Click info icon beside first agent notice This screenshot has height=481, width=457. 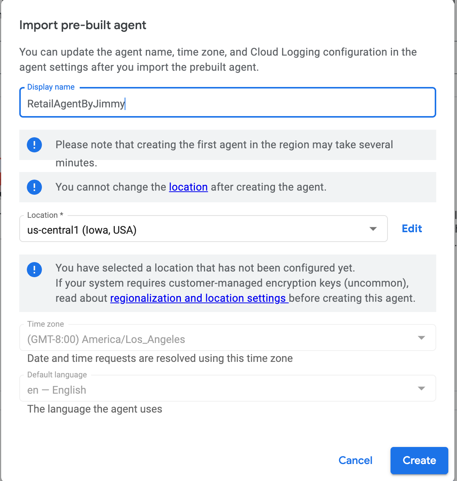(x=34, y=145)
